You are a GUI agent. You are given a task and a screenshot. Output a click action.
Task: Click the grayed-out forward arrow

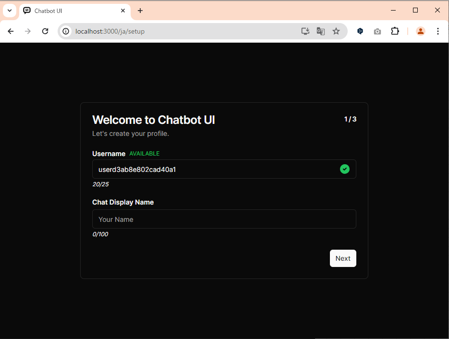pos(28,31)
